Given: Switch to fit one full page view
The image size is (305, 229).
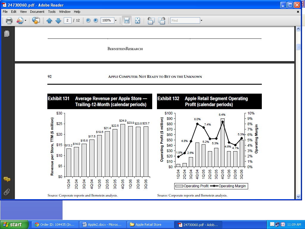Looking at the screenshot, I should (x=137, y=21).
